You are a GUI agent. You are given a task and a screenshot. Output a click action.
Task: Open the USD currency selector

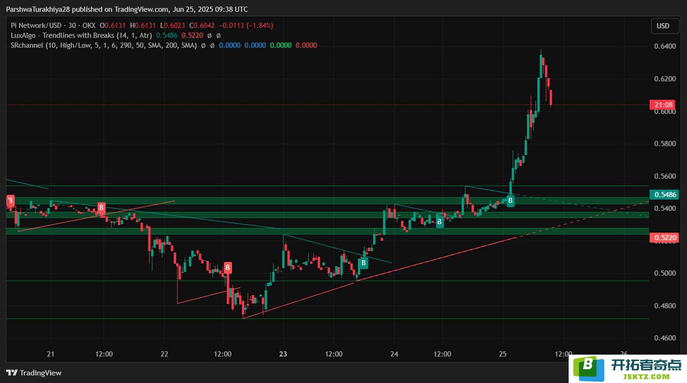pos(663,26)
